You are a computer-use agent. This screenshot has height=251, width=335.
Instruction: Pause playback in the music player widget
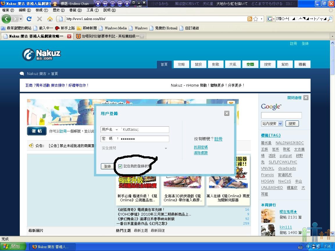click(x=112, y=3)
